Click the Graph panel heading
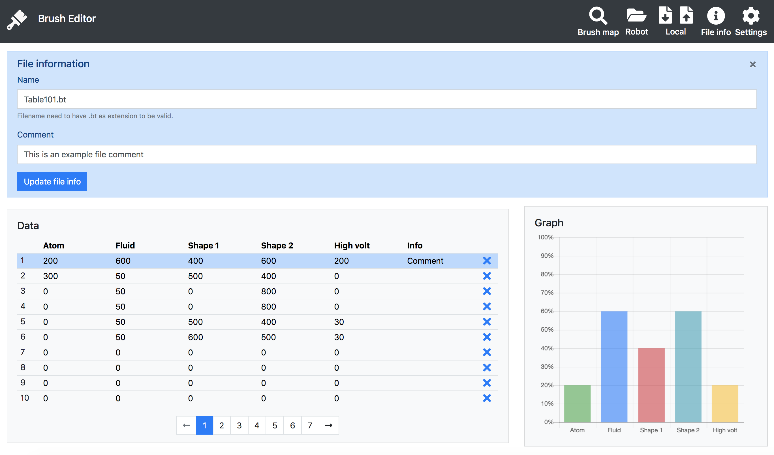Screen dimensions: 774x455 click(549, 223)
